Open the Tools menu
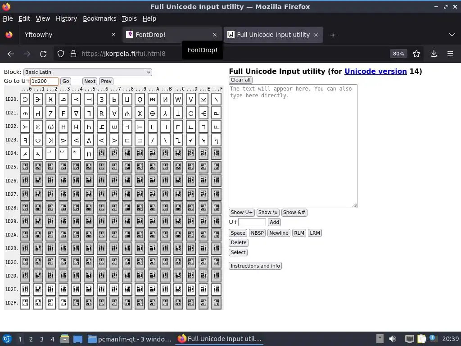The width and height of the screenshot is (461, 346). (129, 18)
